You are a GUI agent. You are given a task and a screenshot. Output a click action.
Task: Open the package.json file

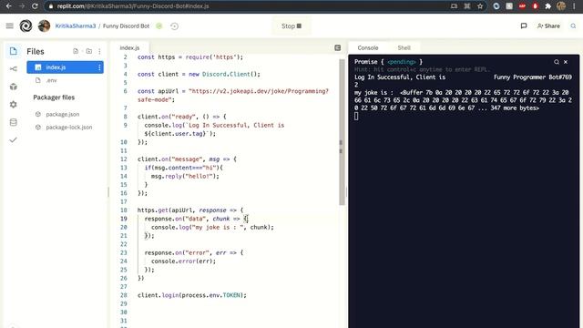63,114
